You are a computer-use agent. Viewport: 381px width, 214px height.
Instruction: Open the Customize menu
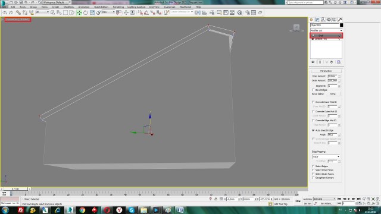click(170, 7)
